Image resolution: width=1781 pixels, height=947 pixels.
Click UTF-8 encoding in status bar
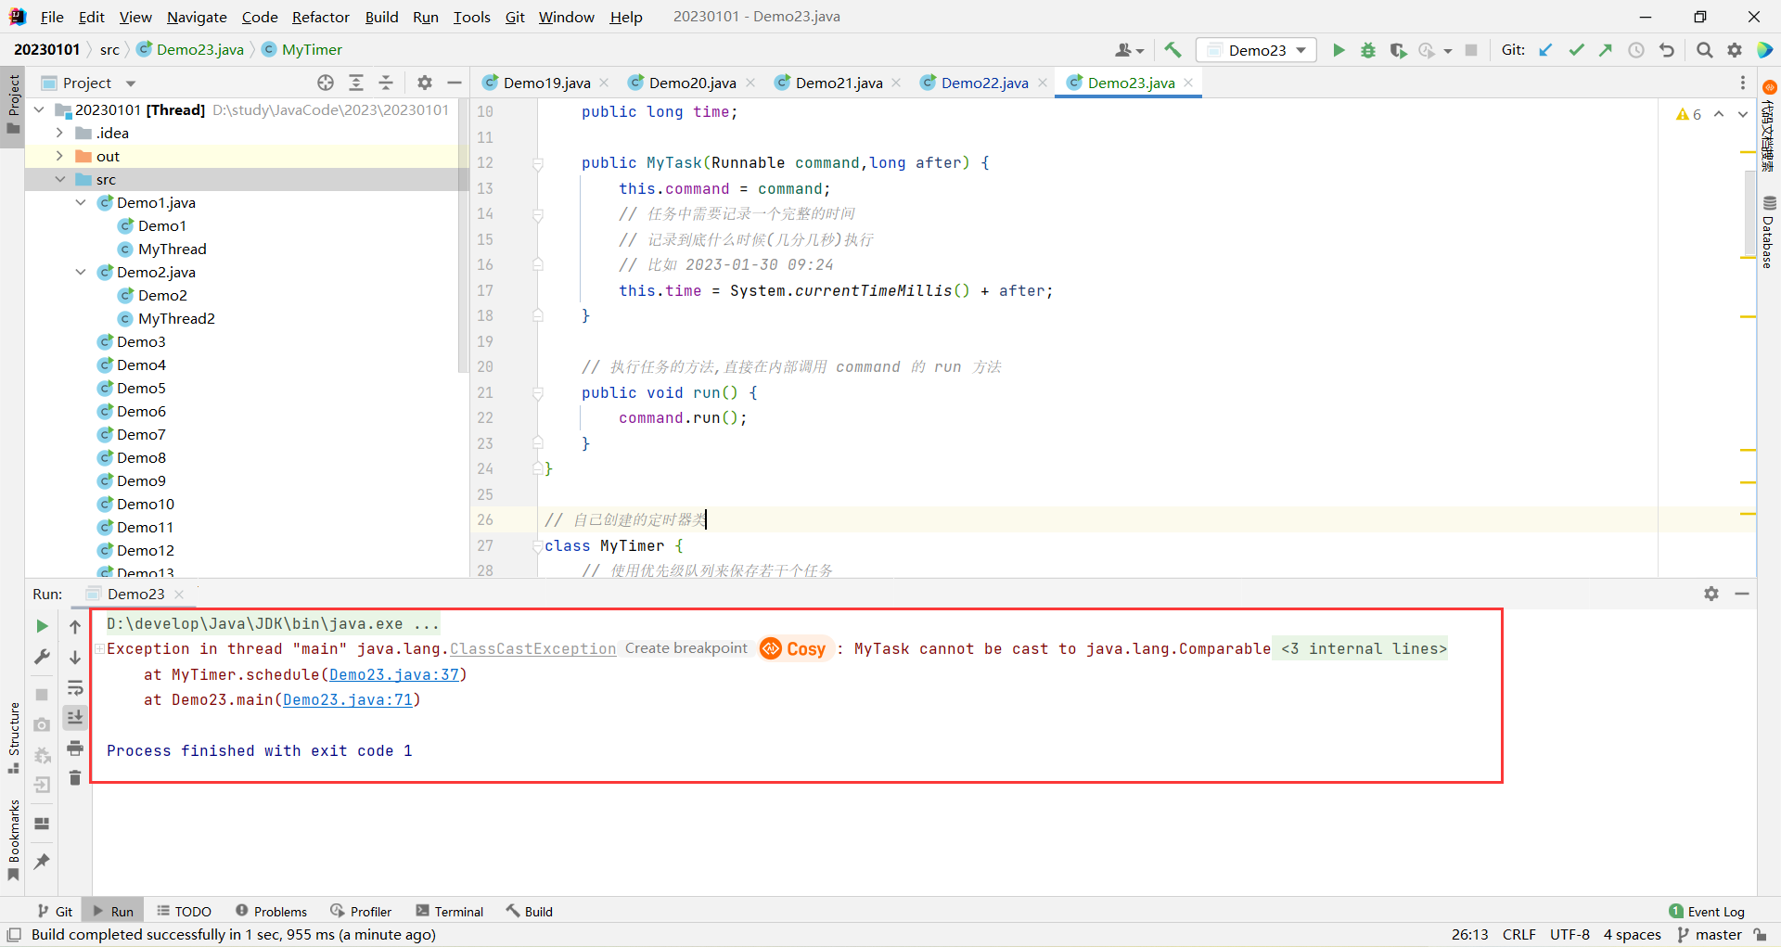coord(1570,935)
